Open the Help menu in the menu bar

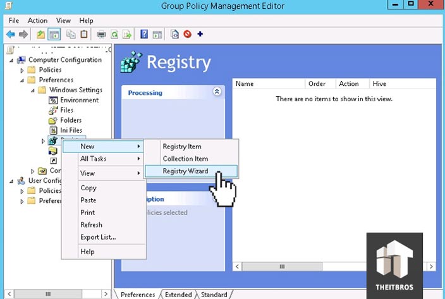click(86, 21)
